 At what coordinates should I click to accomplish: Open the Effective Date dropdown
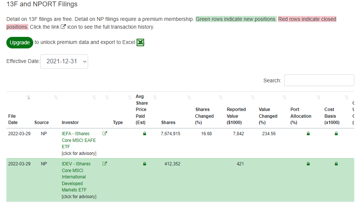64,61
